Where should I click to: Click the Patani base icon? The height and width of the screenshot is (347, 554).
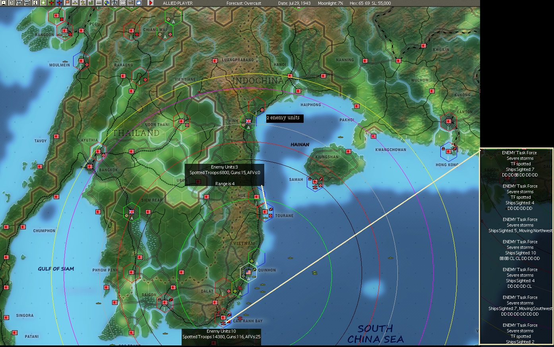15,332
